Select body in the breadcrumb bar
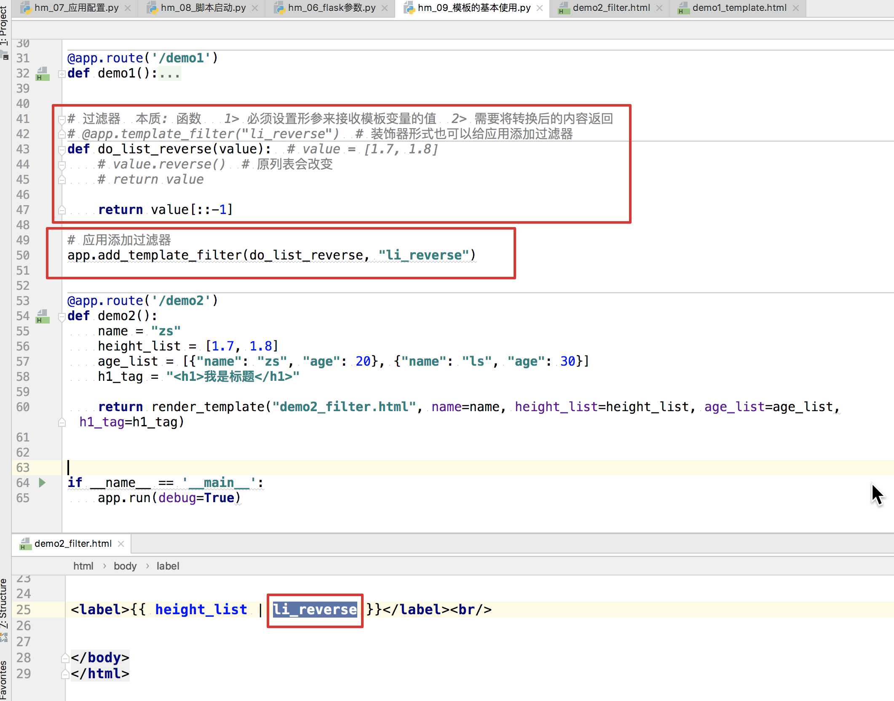The image size is (894, 701). pos(125,566)
